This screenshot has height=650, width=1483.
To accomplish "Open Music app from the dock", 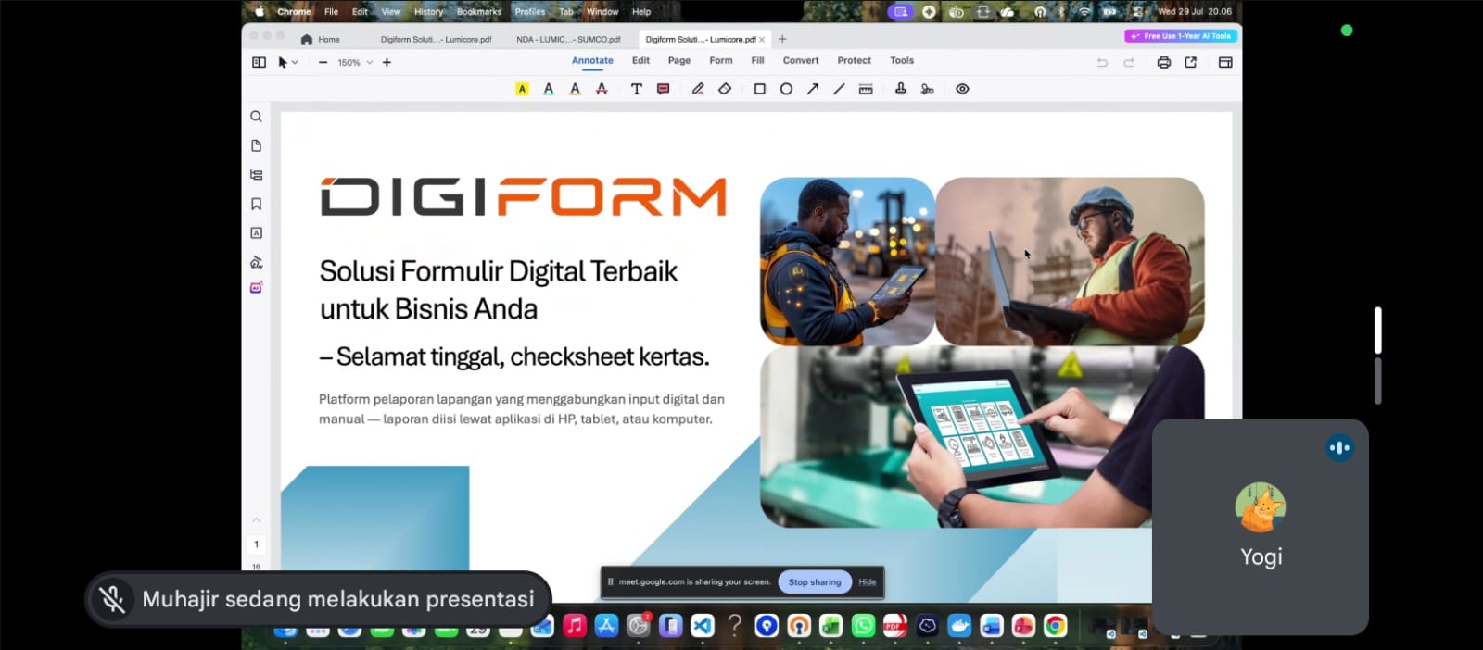I will click(575, 626).
